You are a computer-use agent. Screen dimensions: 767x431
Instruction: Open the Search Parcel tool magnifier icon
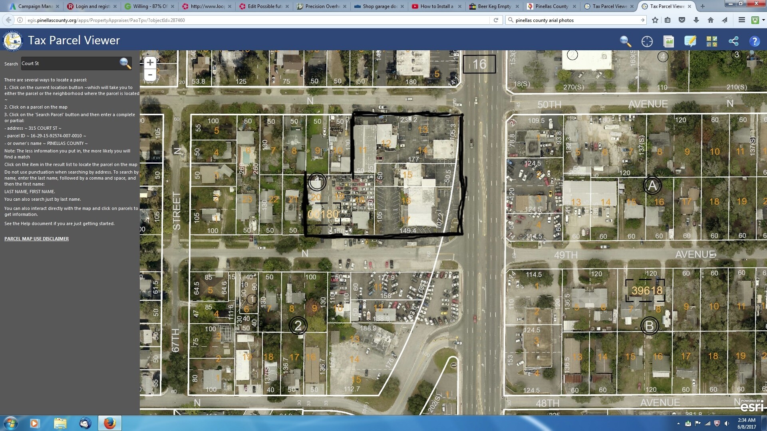pyautogui.click(x=626, y=41)
